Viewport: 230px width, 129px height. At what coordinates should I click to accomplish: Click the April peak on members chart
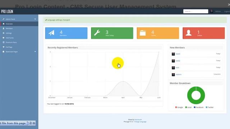point(123,81)
